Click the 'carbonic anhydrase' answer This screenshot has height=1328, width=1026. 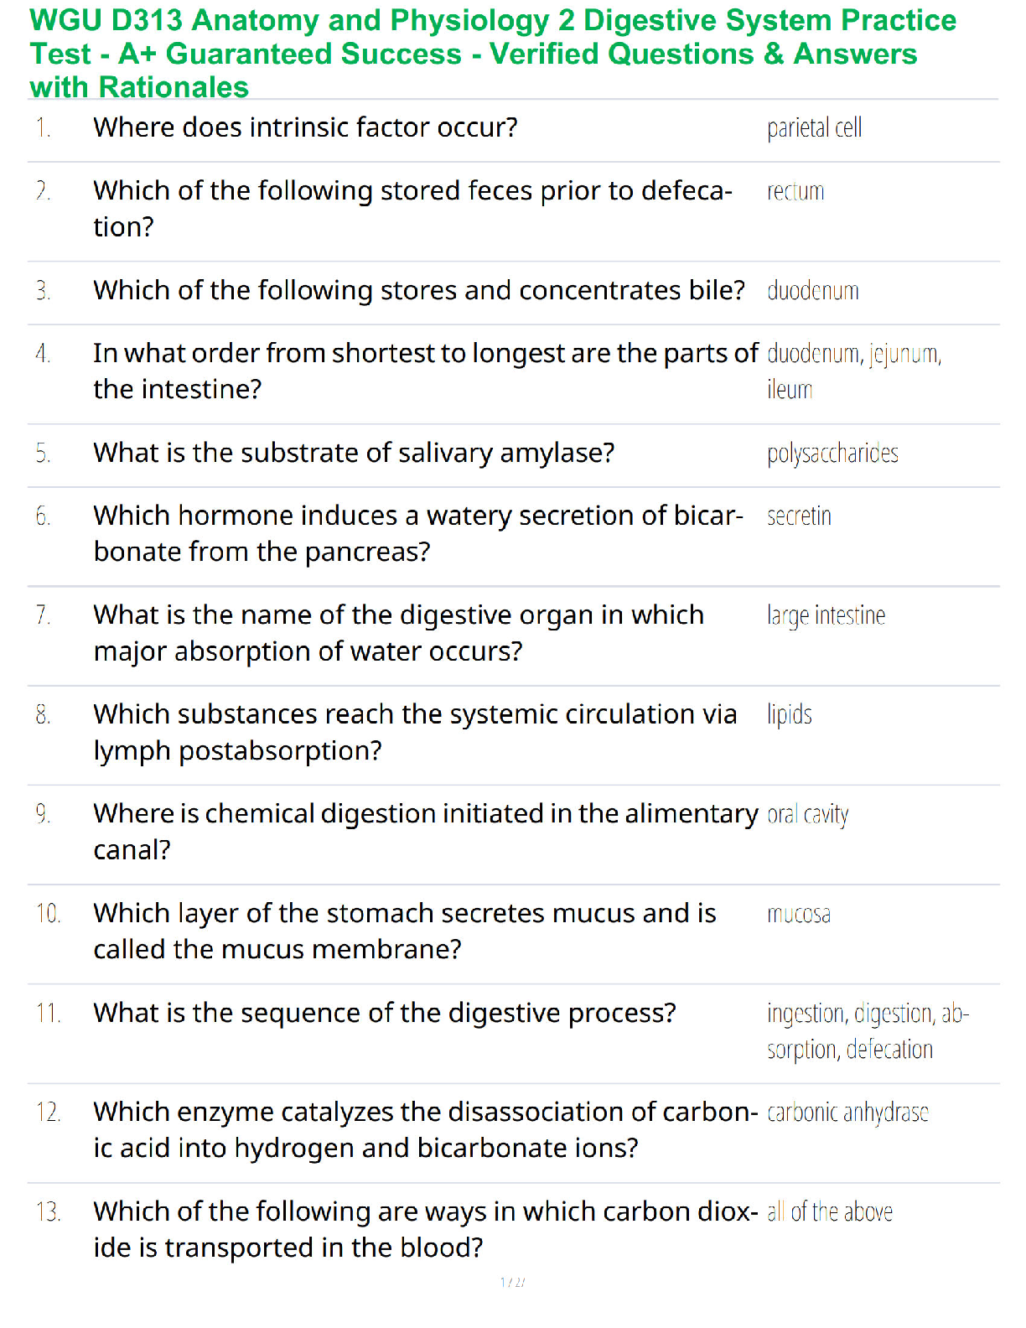[x=847, y=1113]
